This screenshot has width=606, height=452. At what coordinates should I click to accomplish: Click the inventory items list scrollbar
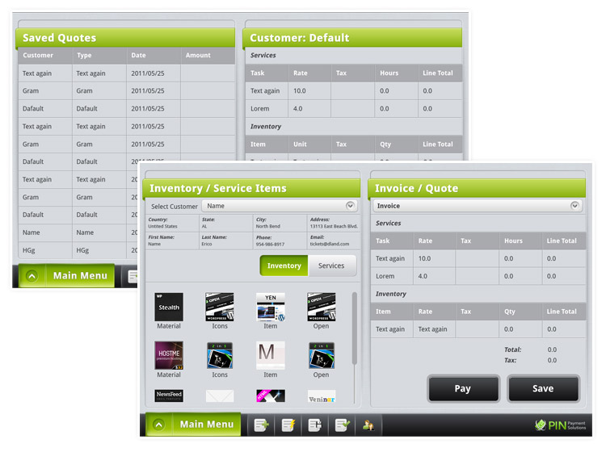coord(354,328)
